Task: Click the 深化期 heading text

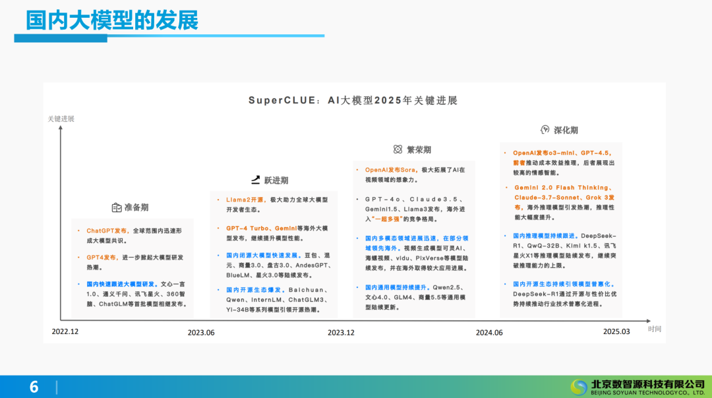Action: coord(566,130)
